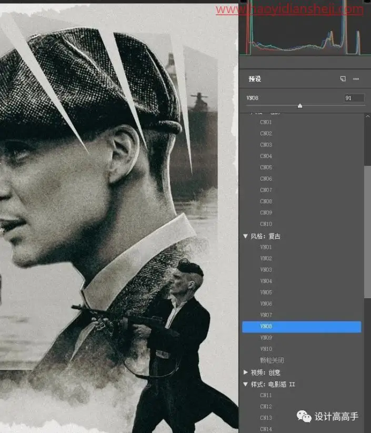Click the presets list vertical scrollbar

click(x=367, y=231)
